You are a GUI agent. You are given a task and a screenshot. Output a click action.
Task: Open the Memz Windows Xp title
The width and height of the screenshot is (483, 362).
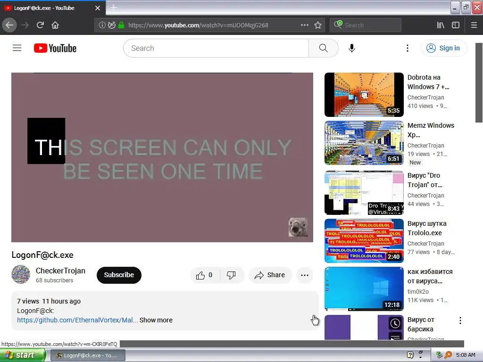point(431,130)
